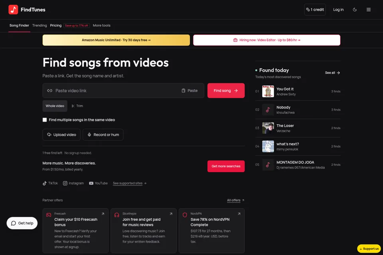
Task: Open Hiring now Video Editor banner
Action: [267, 40]
